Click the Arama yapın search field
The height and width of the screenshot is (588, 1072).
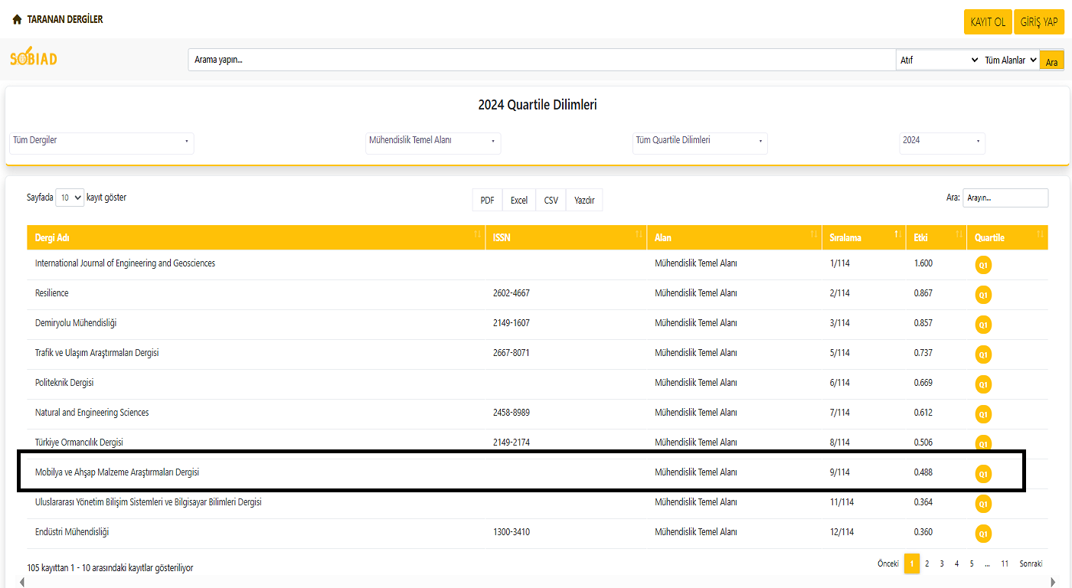542,60
